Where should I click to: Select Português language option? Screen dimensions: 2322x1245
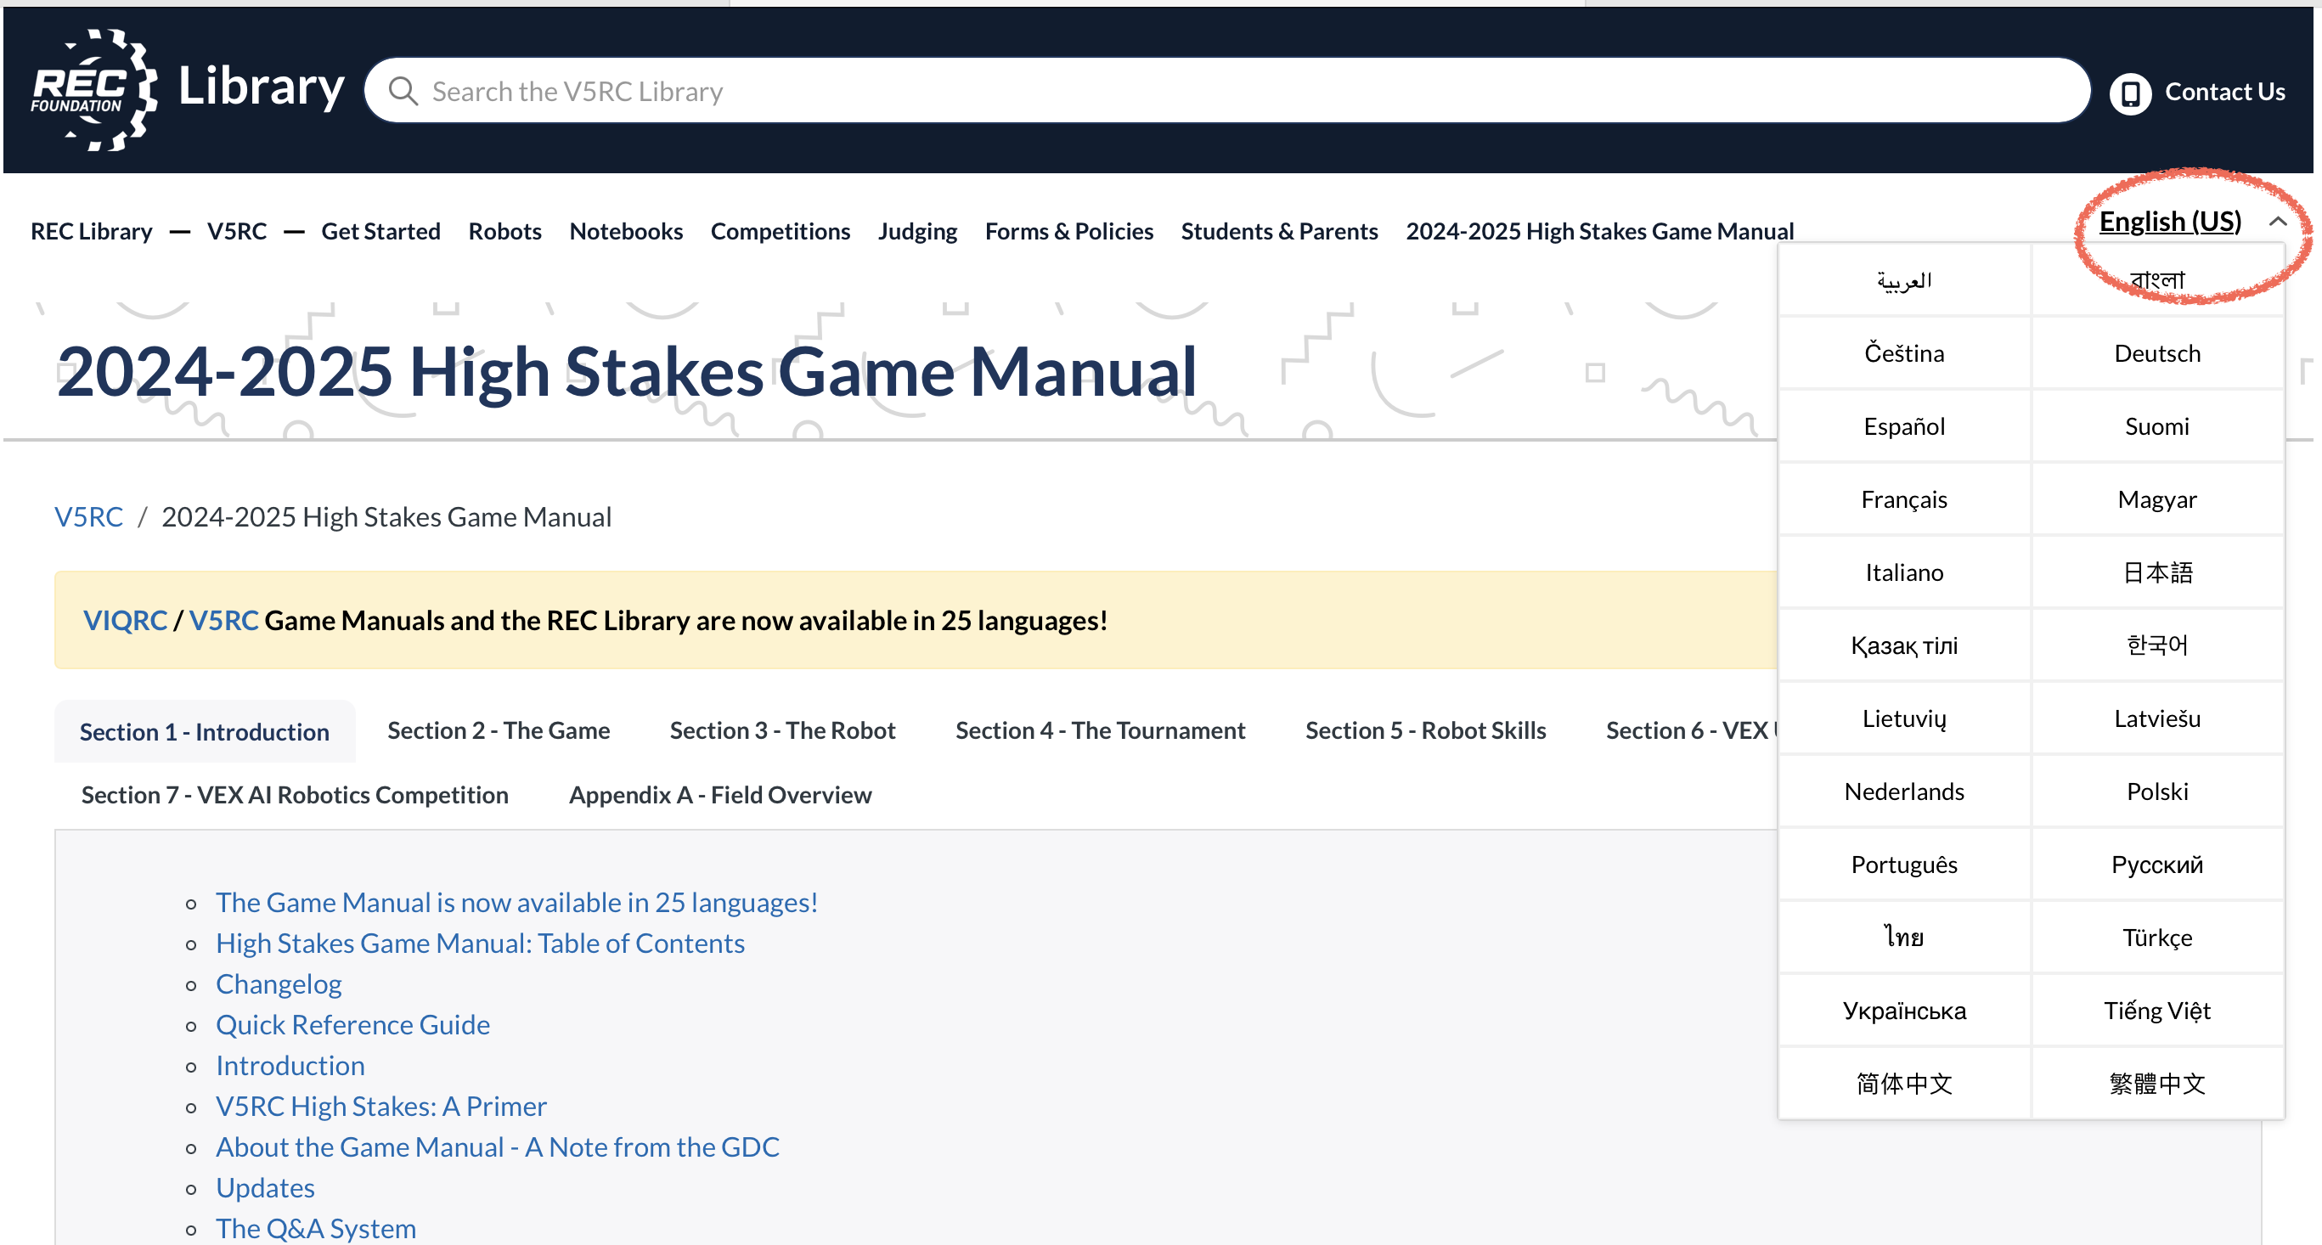coord(1904,865)
